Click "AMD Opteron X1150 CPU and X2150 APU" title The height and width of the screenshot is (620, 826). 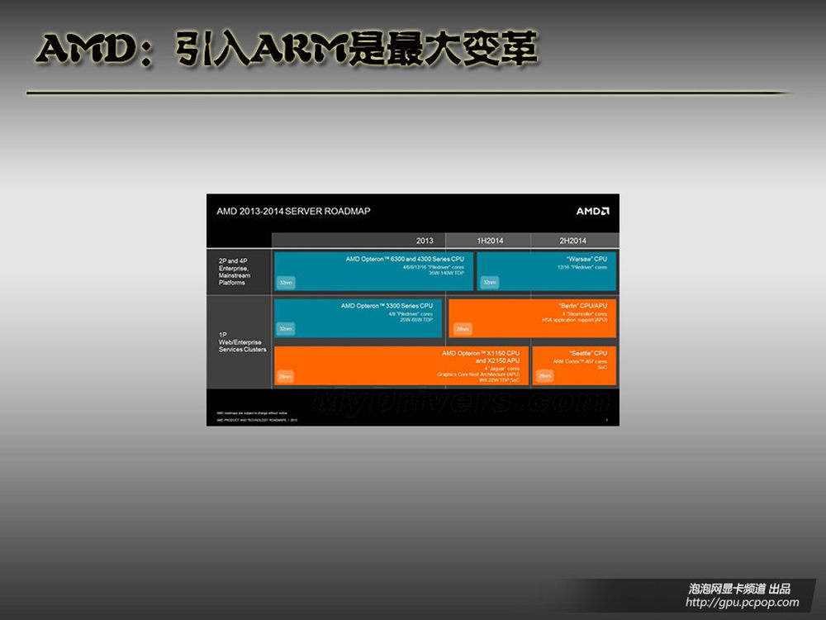pos(481,357)
